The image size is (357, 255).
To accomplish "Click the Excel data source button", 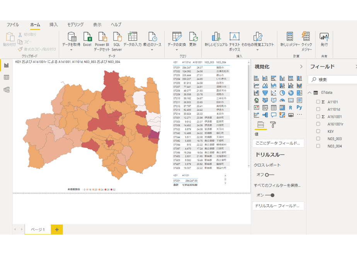I will tap(87, 39).
